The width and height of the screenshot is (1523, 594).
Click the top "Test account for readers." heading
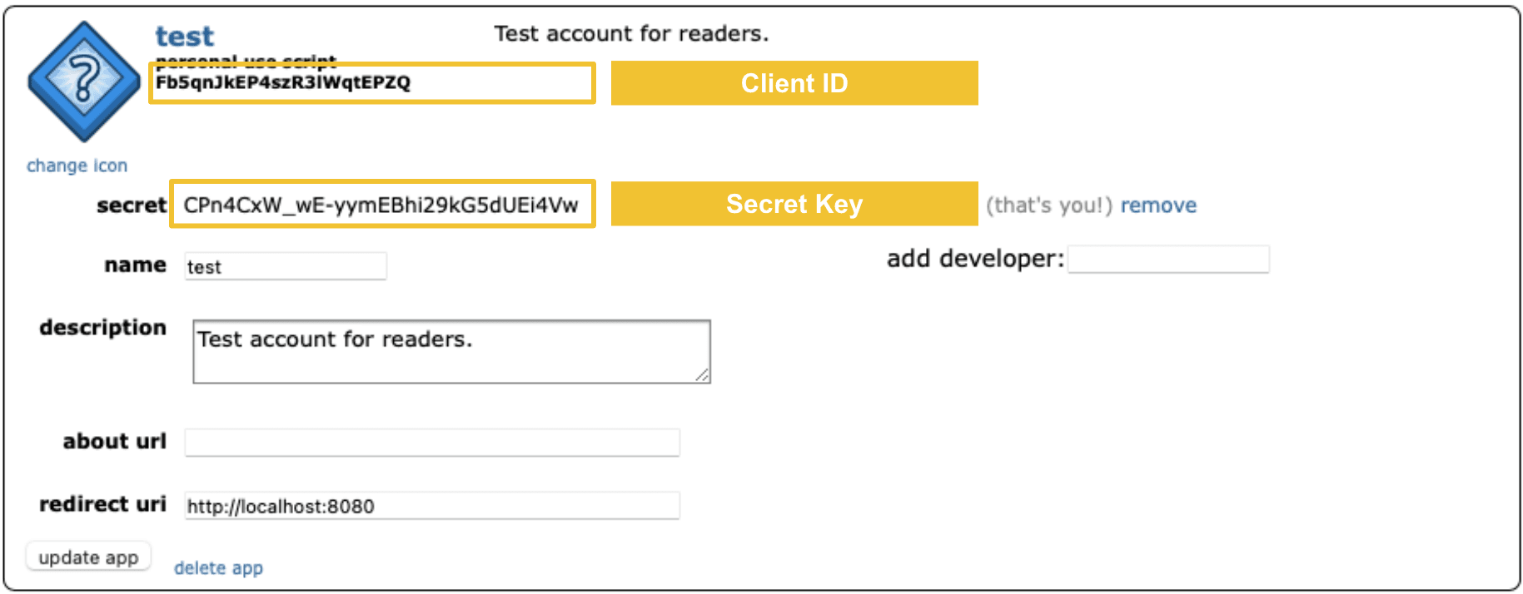pyautogui.click(x=631, y=34)
